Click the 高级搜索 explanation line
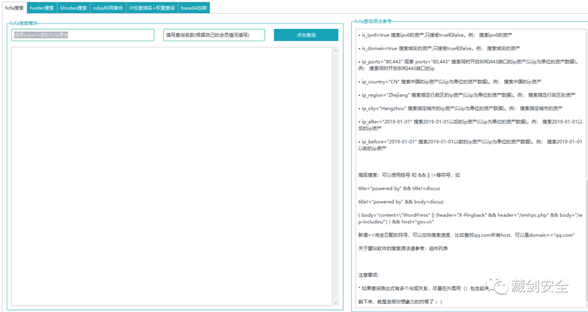Viewport: 588px width, 312px height. [409, 175]
